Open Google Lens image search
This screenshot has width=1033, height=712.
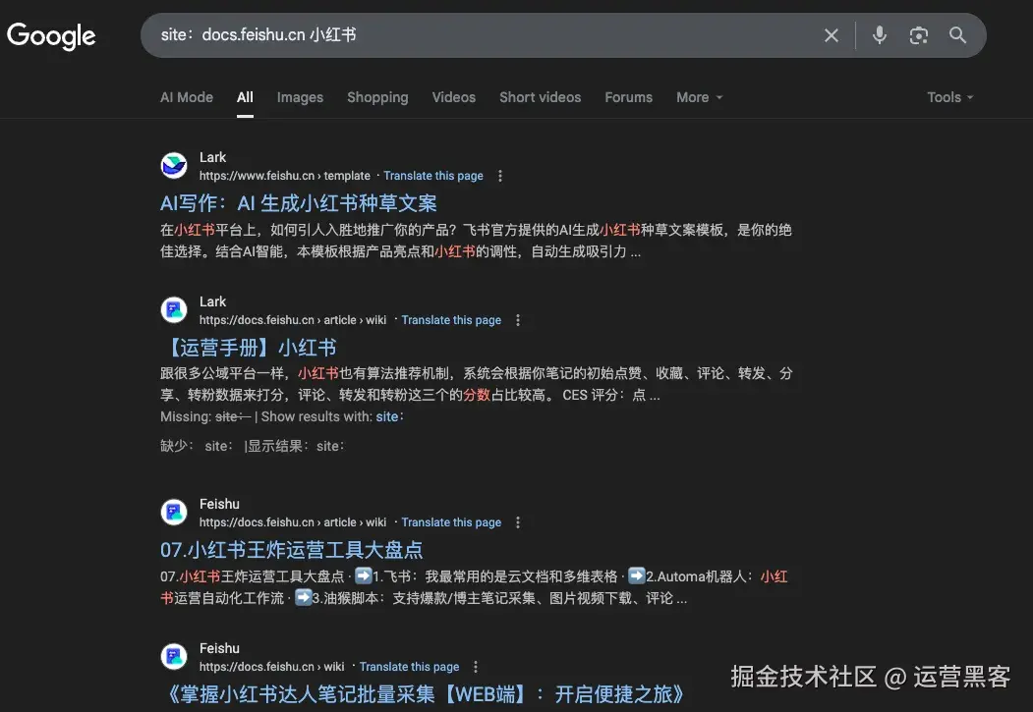918,34
